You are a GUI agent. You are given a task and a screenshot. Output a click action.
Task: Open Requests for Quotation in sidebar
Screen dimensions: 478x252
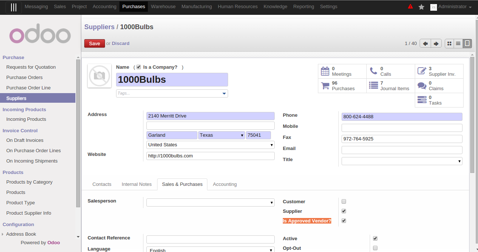pyautogui.click(x=31, y=67)
